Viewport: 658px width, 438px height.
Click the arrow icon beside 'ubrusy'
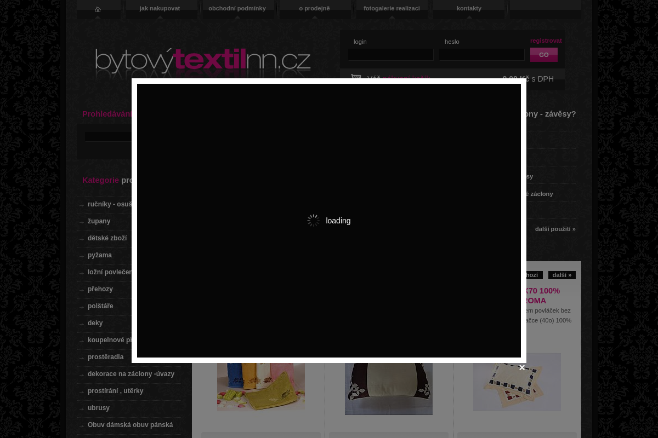point(82,409)
